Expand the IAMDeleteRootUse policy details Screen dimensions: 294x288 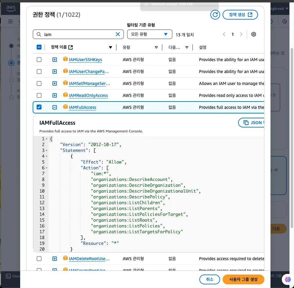55,259
